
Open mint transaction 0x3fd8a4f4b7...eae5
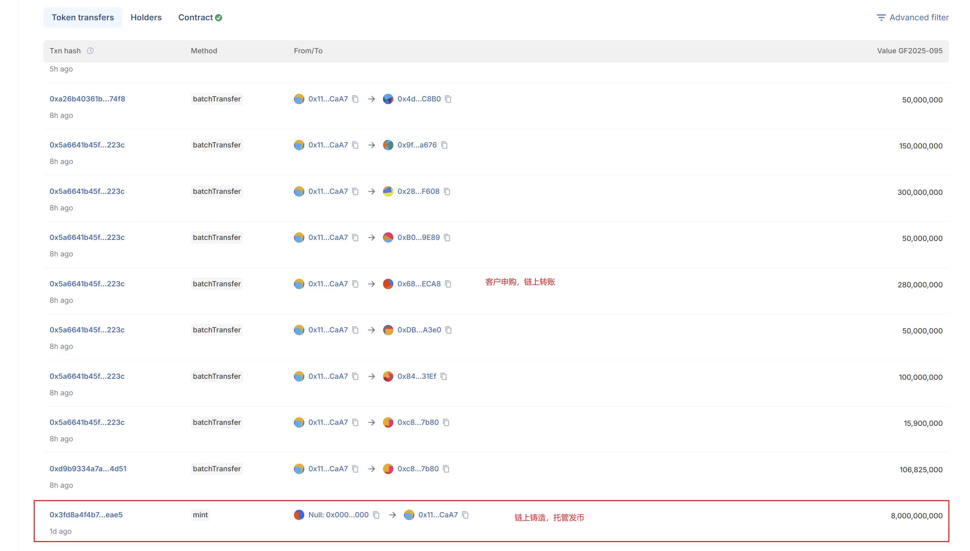point(86,515)
